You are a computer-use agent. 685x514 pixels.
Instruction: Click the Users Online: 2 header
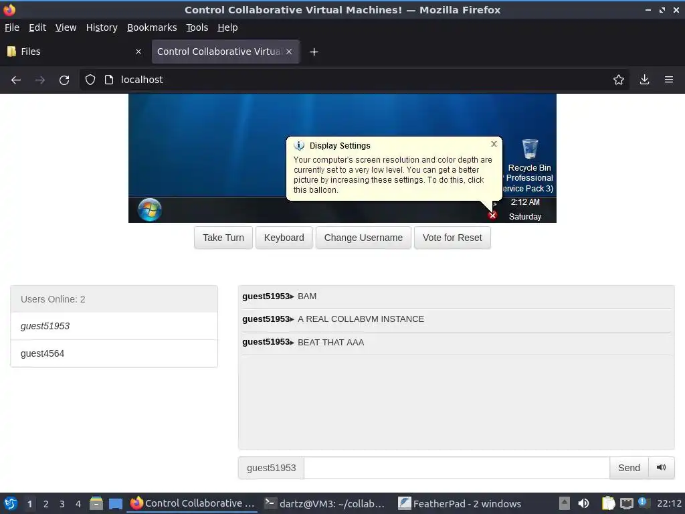(114, 299)
